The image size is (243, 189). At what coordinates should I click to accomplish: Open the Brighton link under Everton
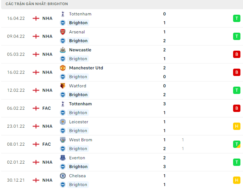click(x=78, y=167)
